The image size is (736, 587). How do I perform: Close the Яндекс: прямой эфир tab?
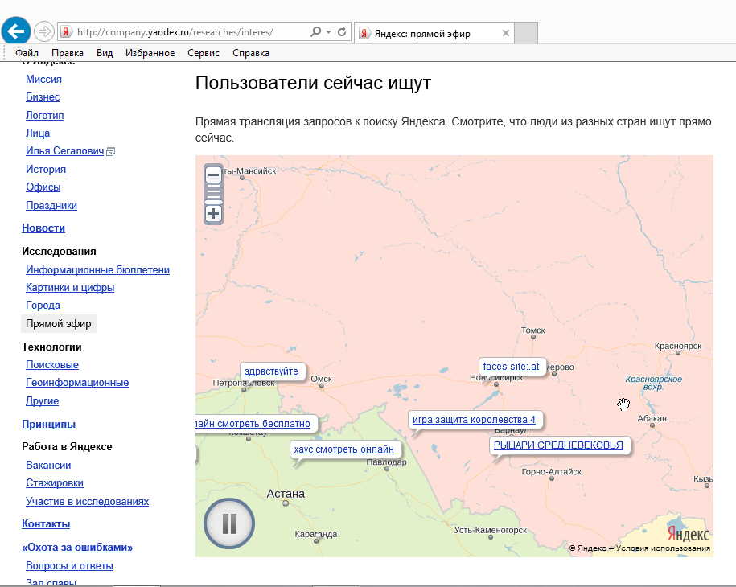(505, 33)
